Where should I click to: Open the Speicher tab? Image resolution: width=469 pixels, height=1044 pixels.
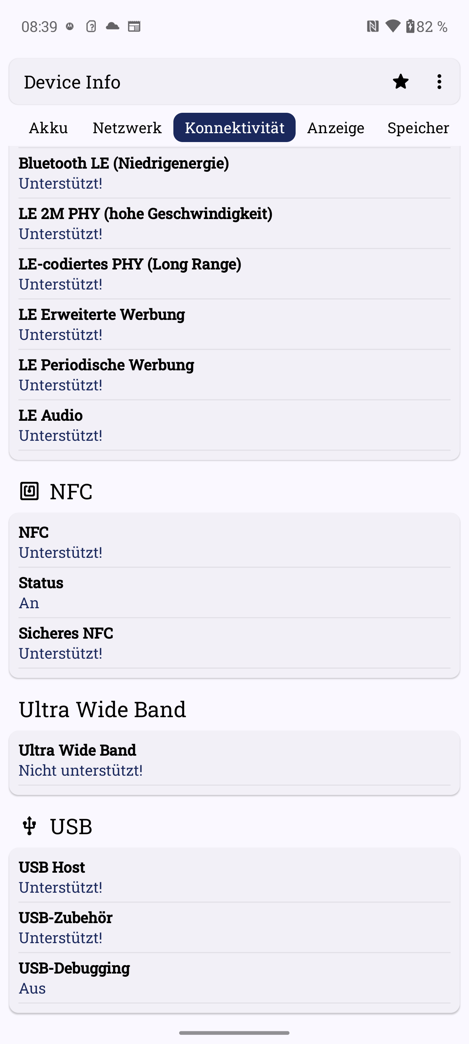click(418, 128)
